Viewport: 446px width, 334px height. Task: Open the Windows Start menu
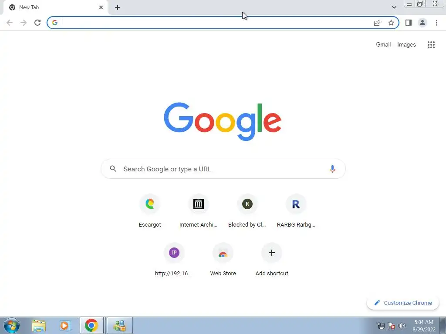click(12, 325)
